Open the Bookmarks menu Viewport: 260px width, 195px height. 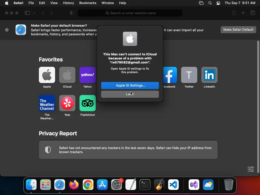click(88, 3)
